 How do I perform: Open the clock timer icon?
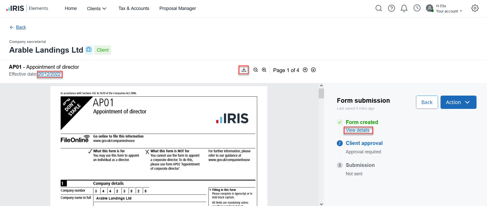coord(417,8)
